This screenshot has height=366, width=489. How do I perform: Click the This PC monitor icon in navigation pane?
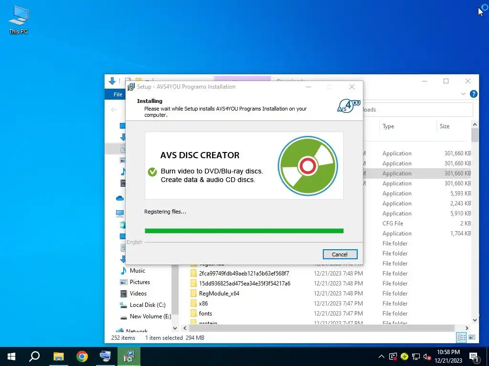point(120,213)
